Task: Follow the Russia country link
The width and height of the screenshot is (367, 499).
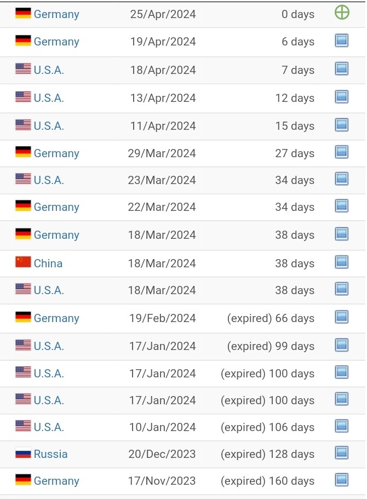Action: 50,454
